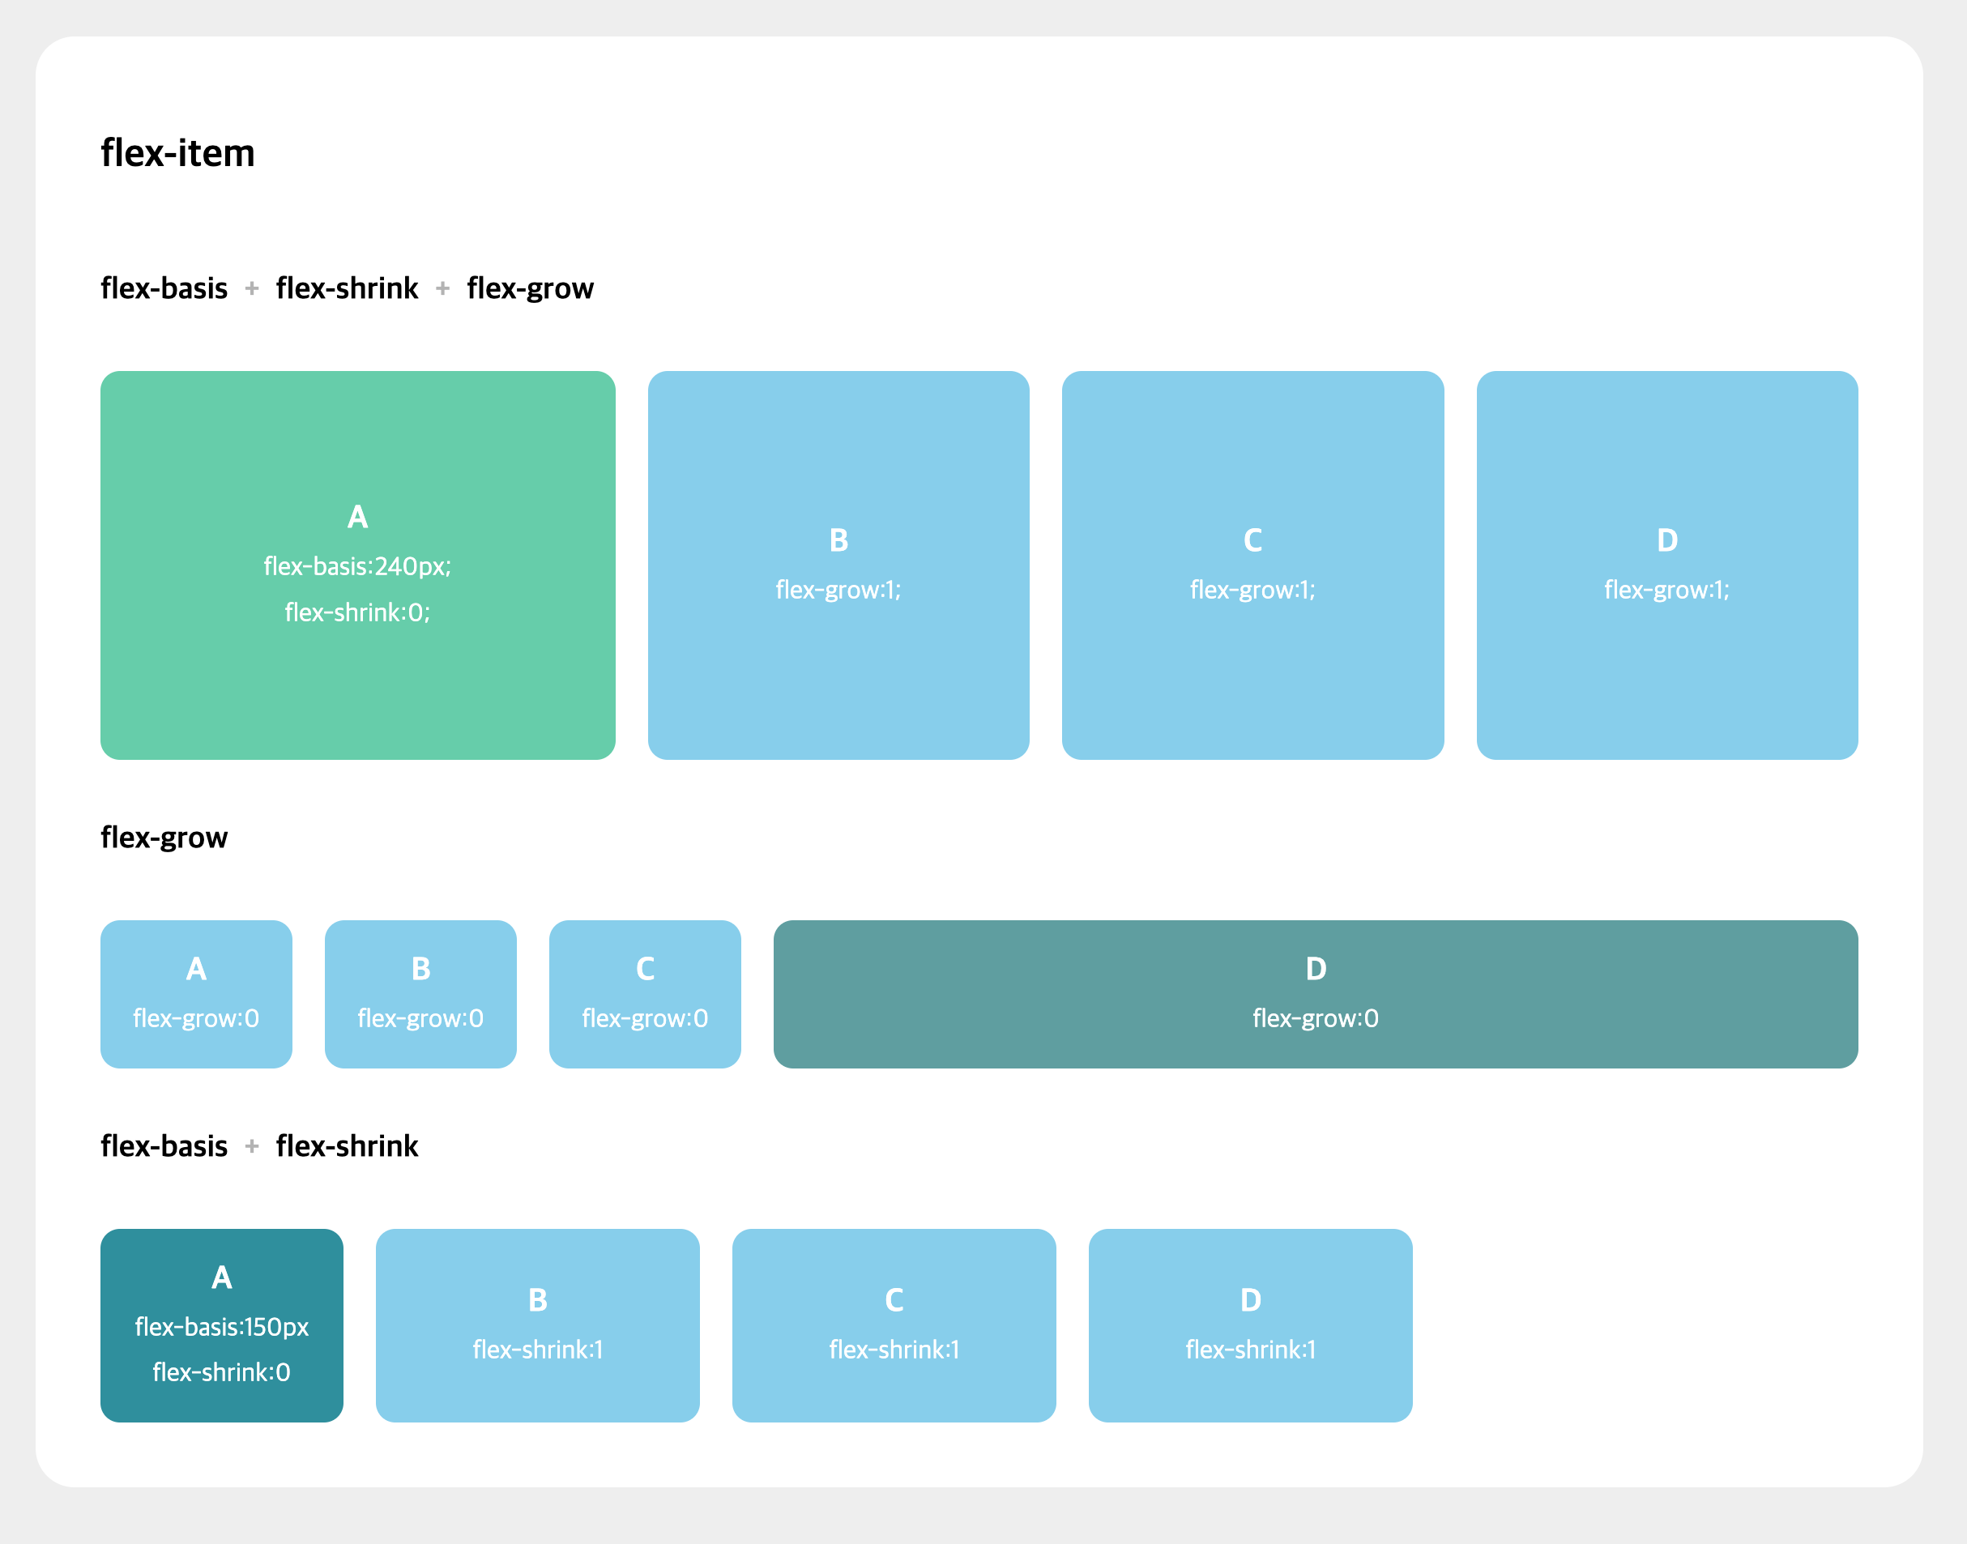
Task: Click the plus sign between flex-basis and flex-shrink in the first heading
Action: click(252, 288)
